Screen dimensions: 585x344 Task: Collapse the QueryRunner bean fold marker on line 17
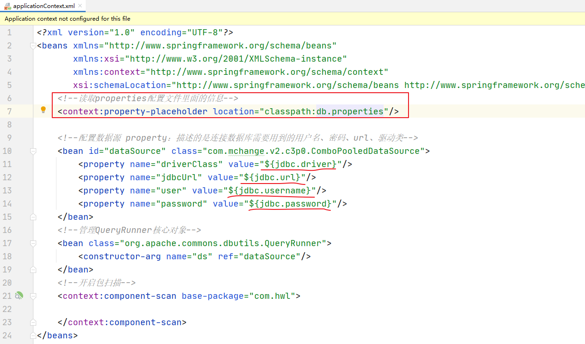[33, 243]
